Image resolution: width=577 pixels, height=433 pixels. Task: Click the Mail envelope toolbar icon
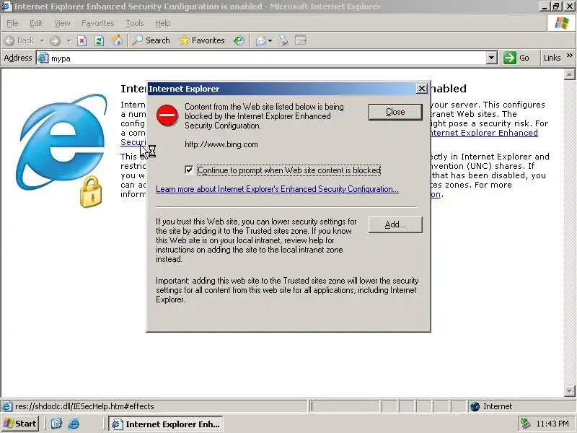(261, 40)
